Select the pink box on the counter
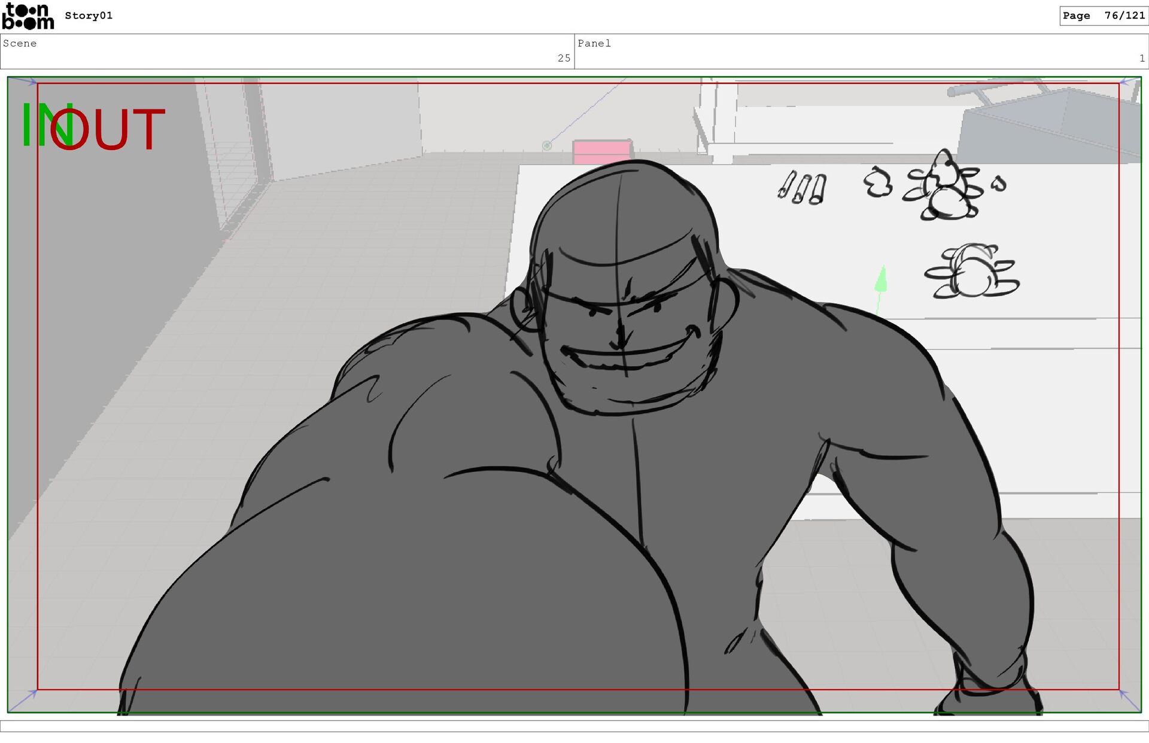 (x=601, y=151)
